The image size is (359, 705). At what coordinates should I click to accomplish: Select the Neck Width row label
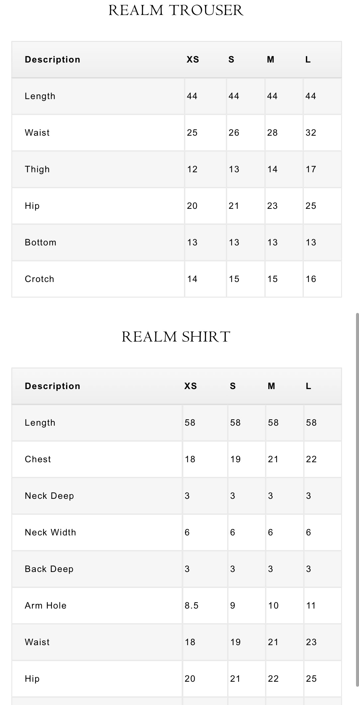50,532
